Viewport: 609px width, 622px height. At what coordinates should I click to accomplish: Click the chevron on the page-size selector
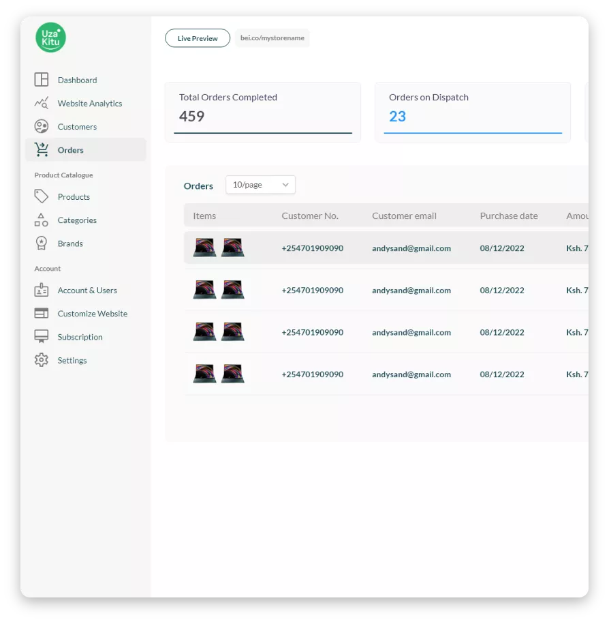click(x=285, y=185)
